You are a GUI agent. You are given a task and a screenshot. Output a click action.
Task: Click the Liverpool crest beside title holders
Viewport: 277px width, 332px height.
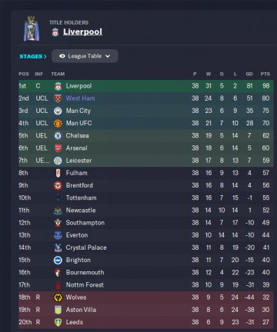(55, 32)
